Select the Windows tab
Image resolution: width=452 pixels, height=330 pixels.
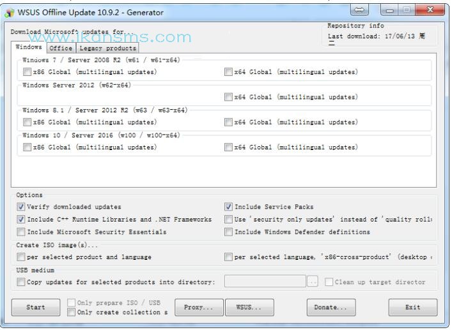29,47
